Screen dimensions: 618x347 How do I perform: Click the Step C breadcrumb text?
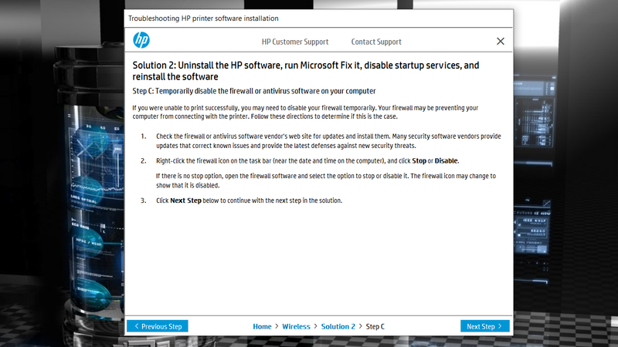point(375,326)
